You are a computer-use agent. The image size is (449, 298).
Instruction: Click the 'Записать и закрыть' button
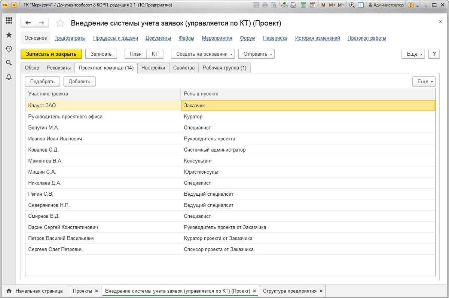click(x=51, y=54)
